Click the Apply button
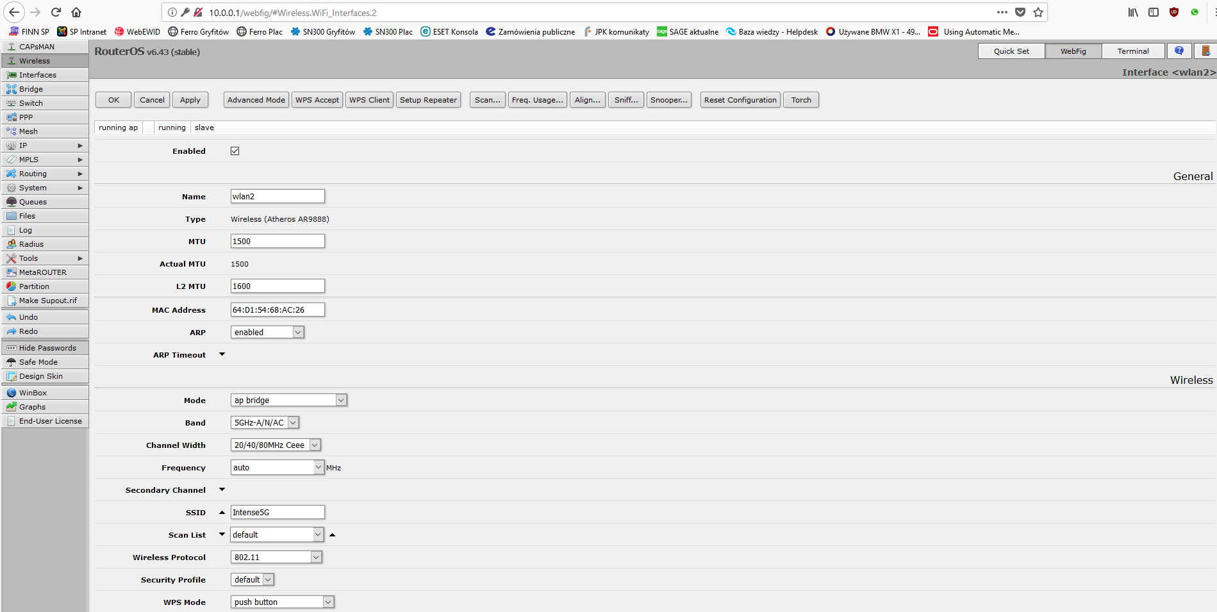 click(190, 100)
